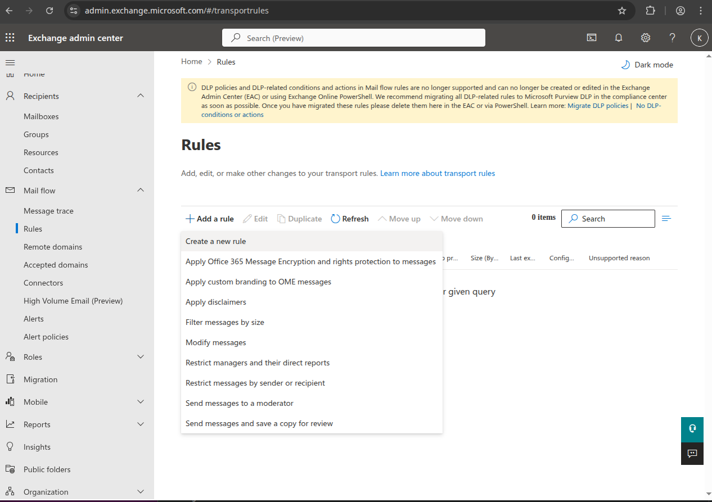Viewport: 712px width, 502px height.
Task: Select Create a new rule
Action: 312,241
